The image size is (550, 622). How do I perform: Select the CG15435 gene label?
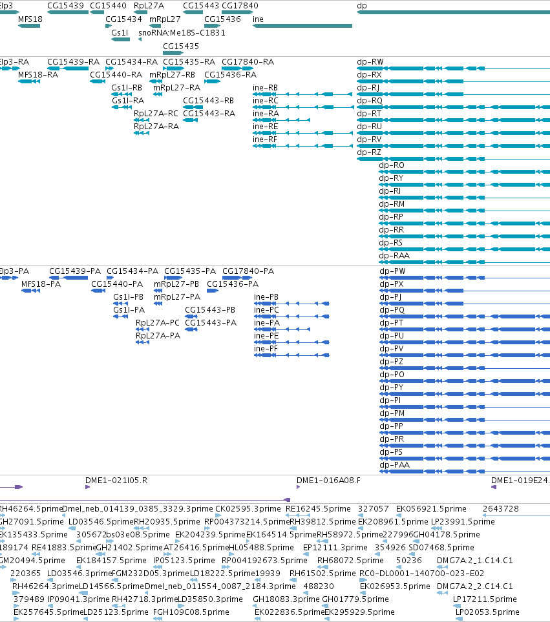pyautogui.click(x=181, y=46)
